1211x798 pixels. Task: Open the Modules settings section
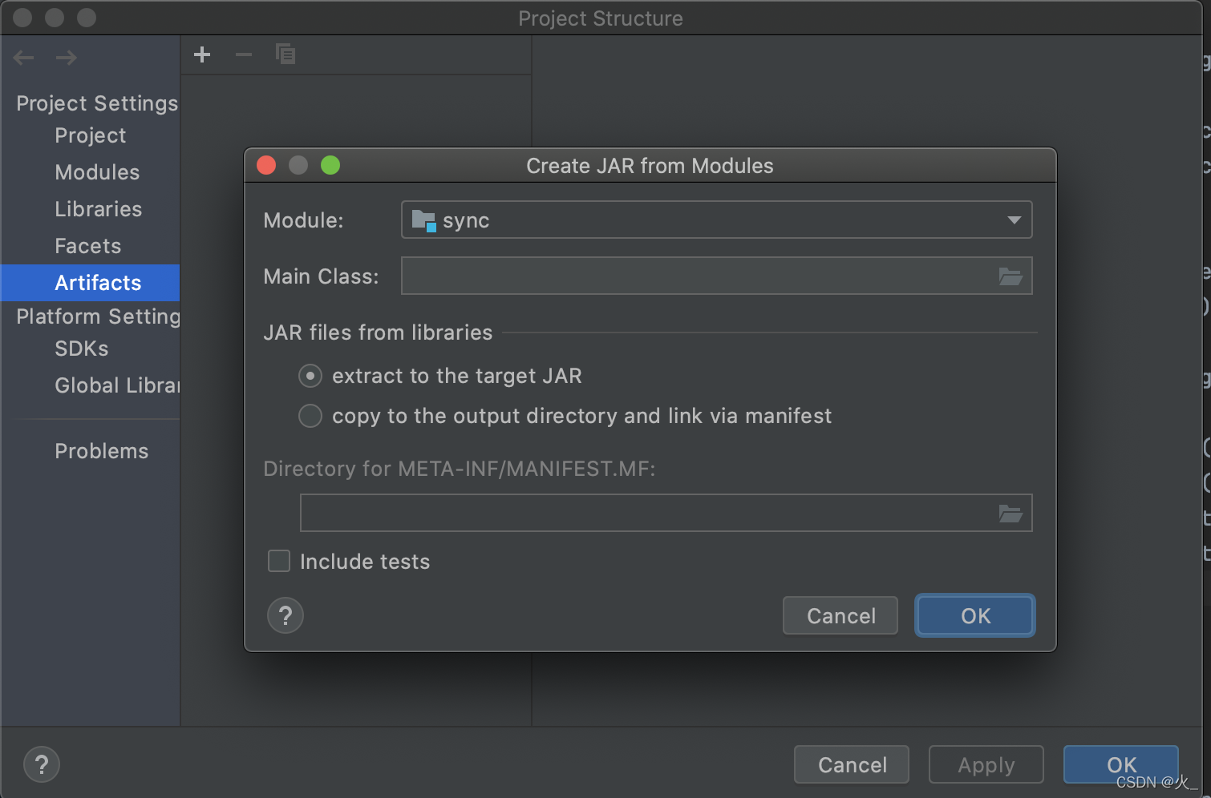pyautogui.click(x=97, y=172)
